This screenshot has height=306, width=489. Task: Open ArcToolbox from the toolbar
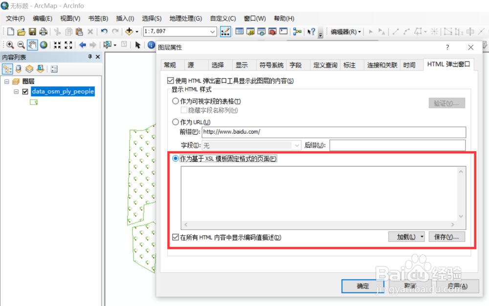pos(273,32)
